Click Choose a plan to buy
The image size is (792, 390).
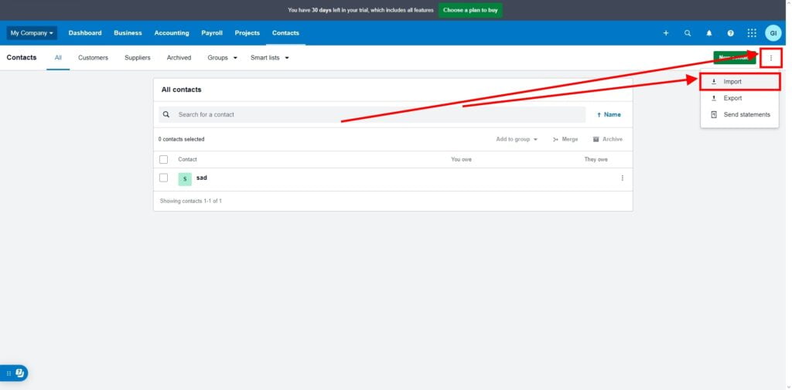470,10
